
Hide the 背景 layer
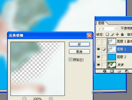tap(98, 65)
